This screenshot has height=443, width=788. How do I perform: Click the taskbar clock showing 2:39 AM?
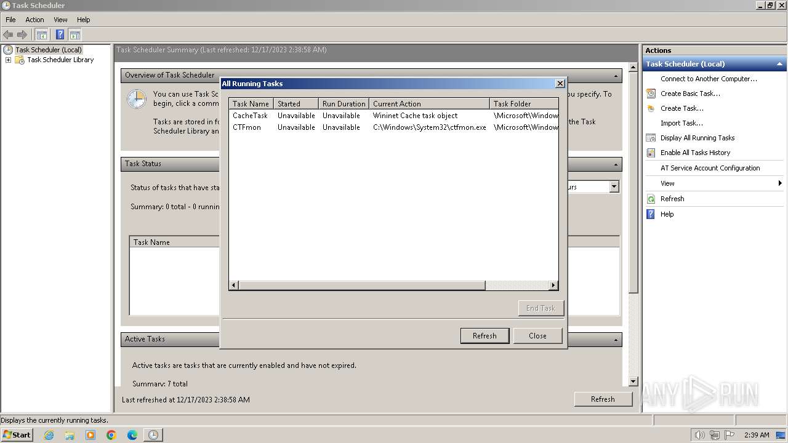(x=757, y=435)
